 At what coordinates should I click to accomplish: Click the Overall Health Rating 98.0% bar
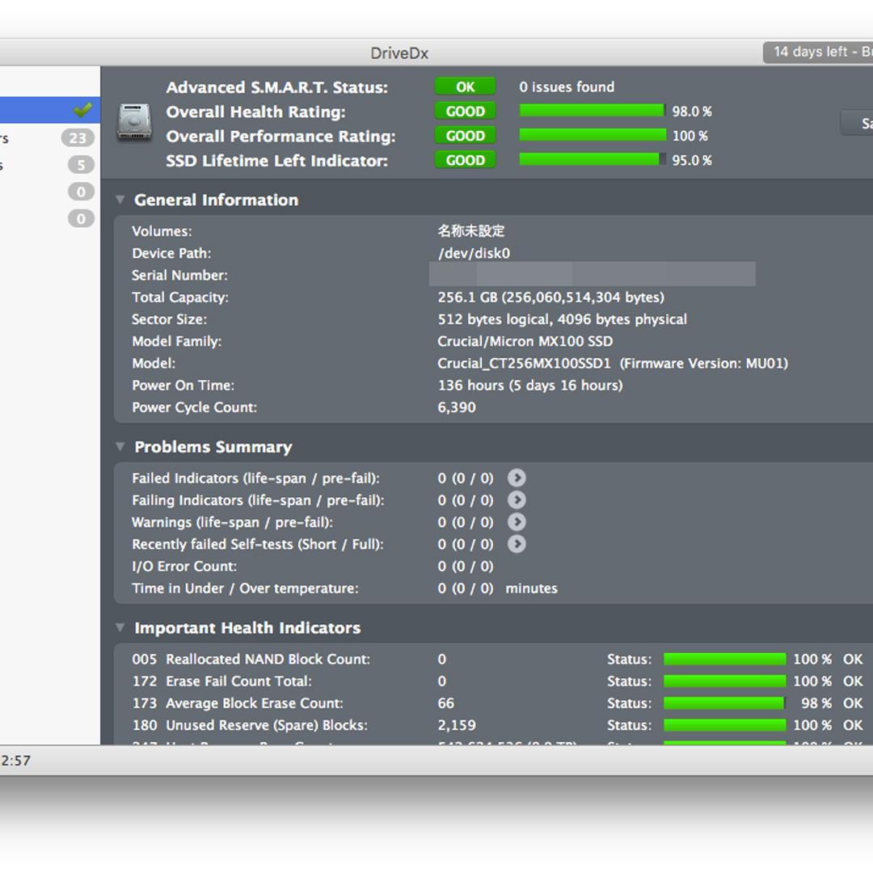coord(593,111)
